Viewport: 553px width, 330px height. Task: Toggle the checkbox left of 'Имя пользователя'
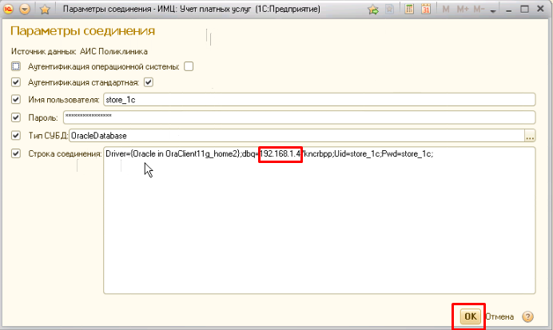tap(16, 99)
